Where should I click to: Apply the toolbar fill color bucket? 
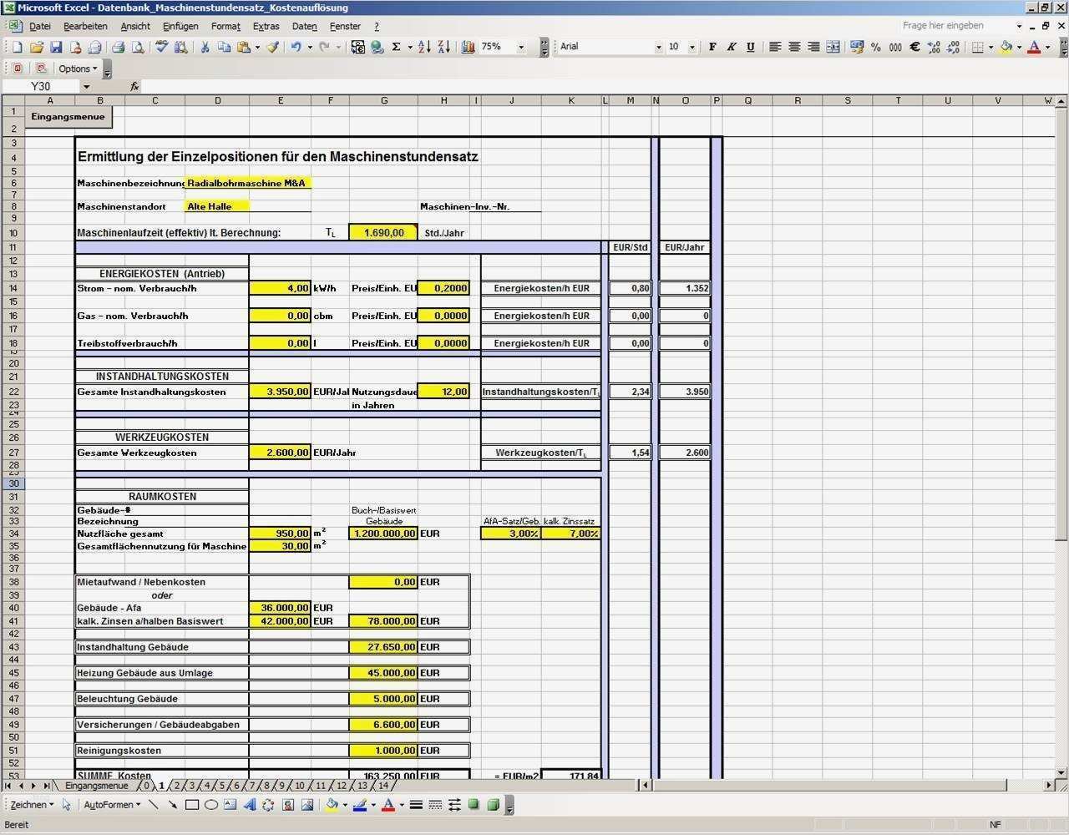(x=1006, y=48)
